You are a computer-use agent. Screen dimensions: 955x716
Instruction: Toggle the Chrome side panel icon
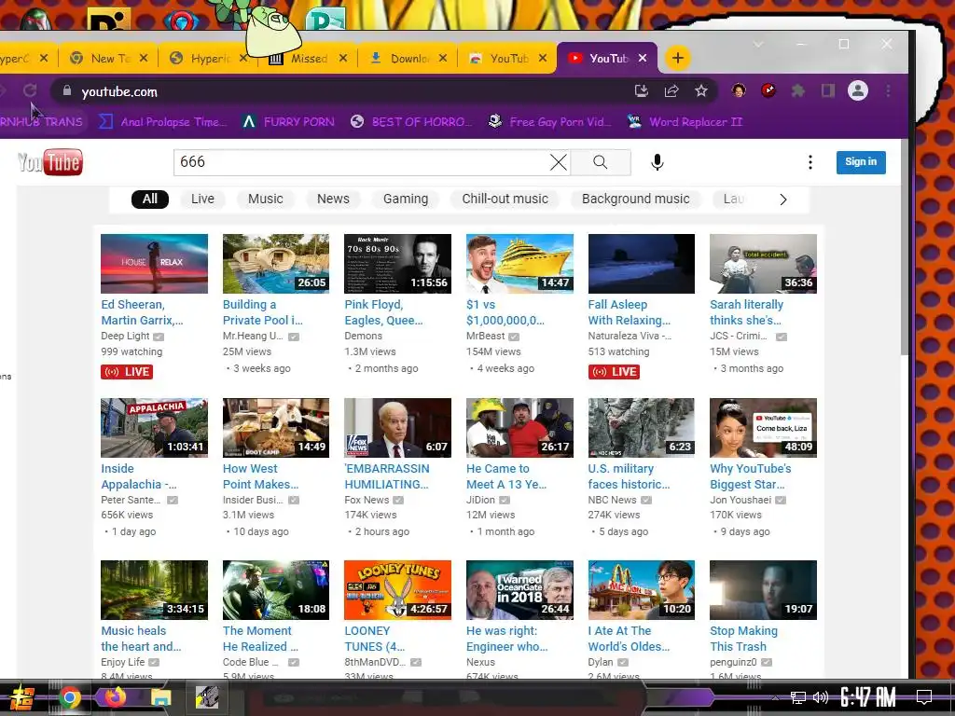pos(828,90)
